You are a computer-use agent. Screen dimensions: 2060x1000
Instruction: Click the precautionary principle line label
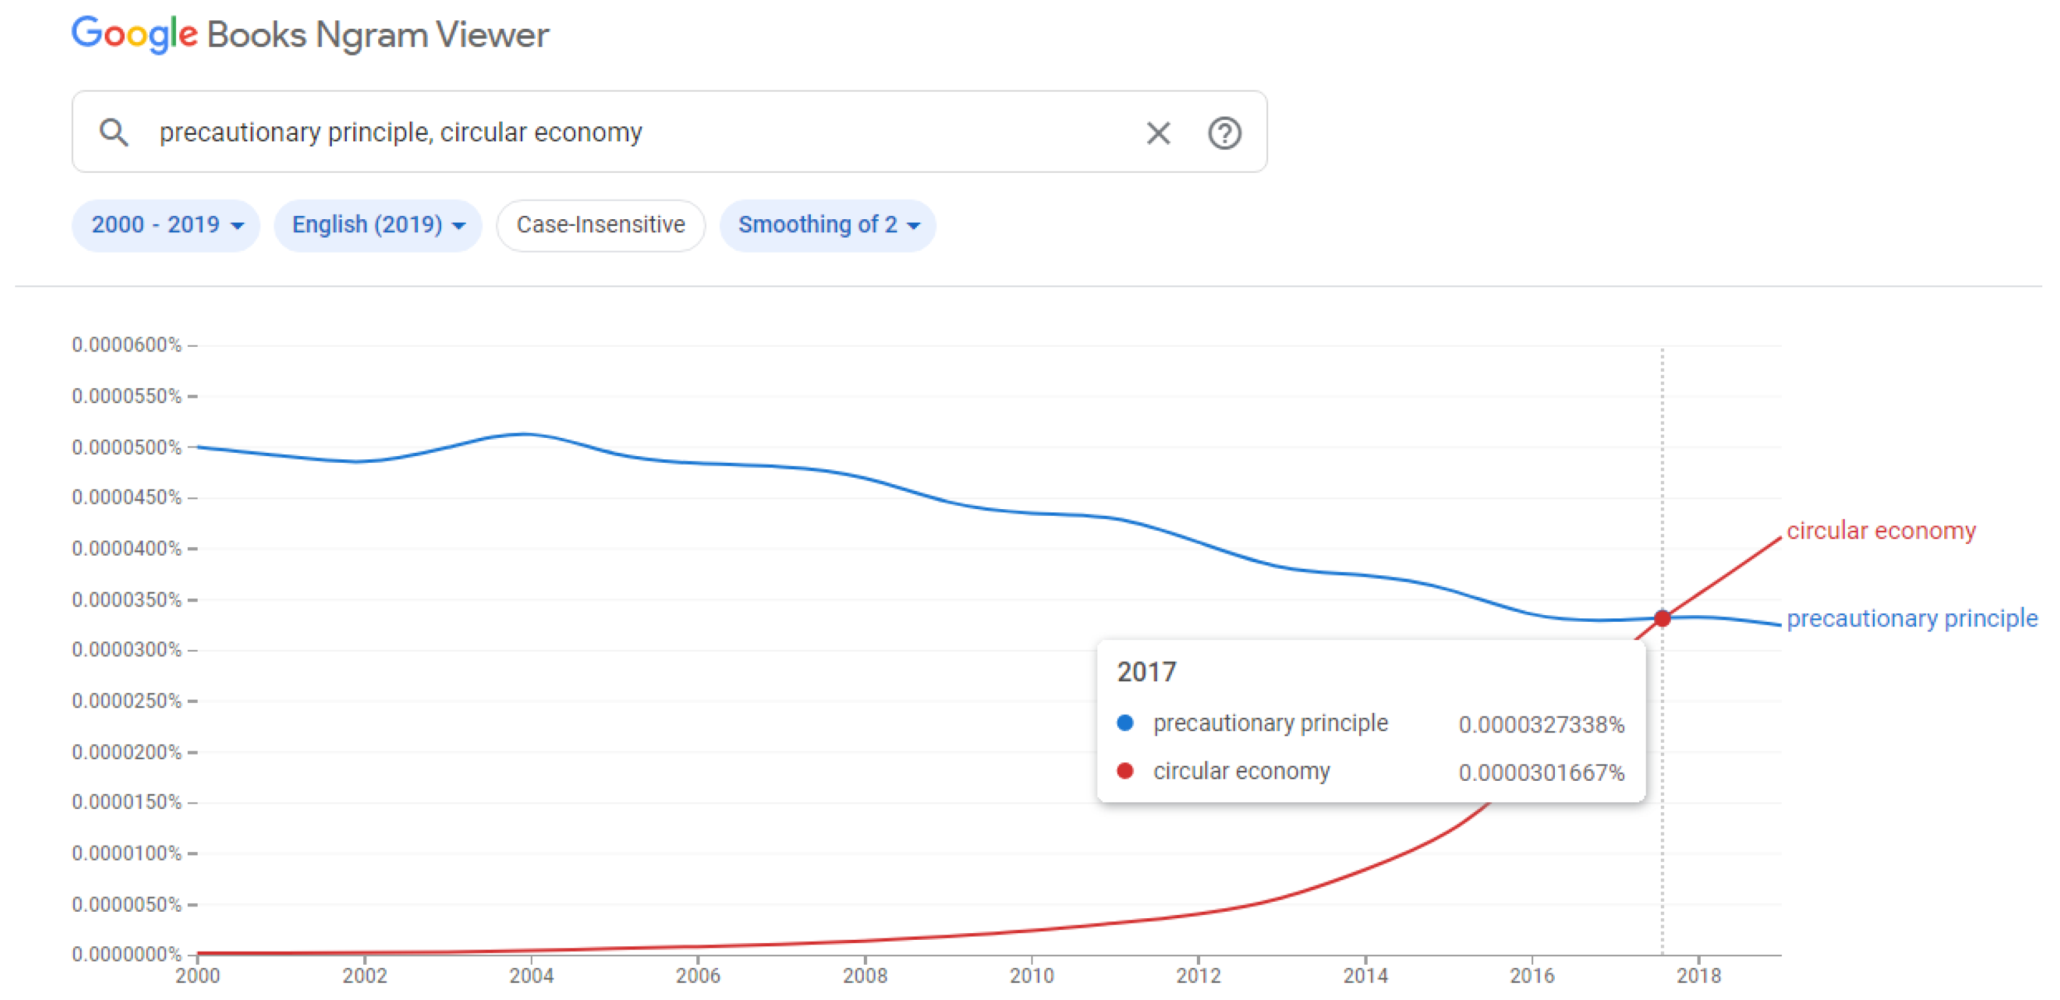pos(1912,618)
